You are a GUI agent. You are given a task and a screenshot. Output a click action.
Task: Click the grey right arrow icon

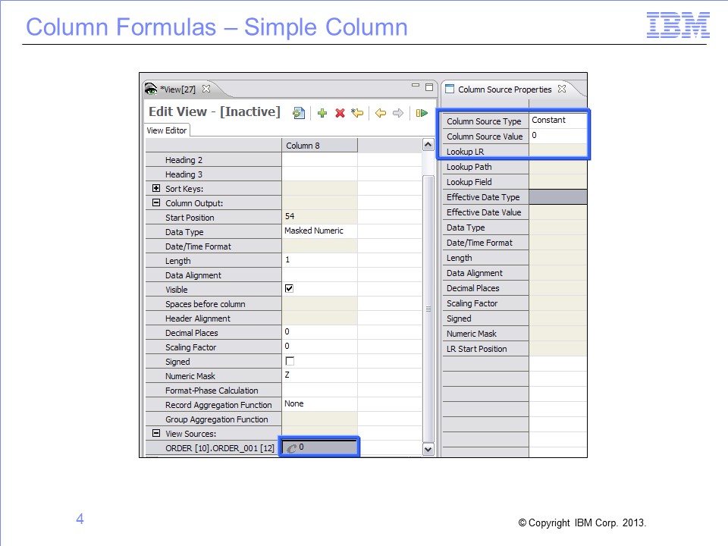coord(398,113)
